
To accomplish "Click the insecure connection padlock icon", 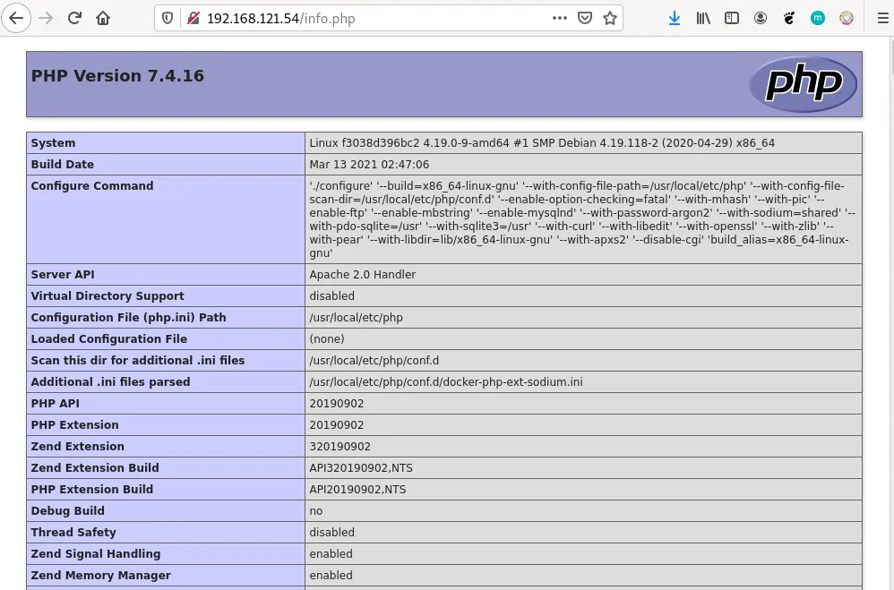I will (x=191, y=18).
